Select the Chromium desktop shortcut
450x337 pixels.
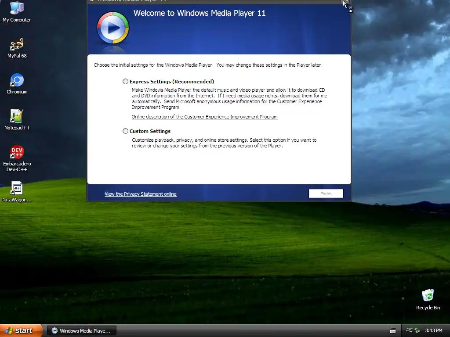click(x=17, y=84)
